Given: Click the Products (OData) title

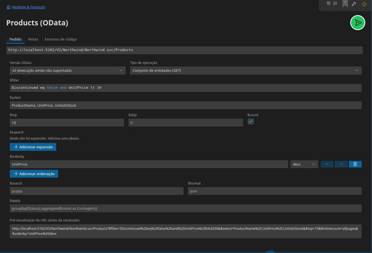Looking at the screenshot, I should click(37, 23).
